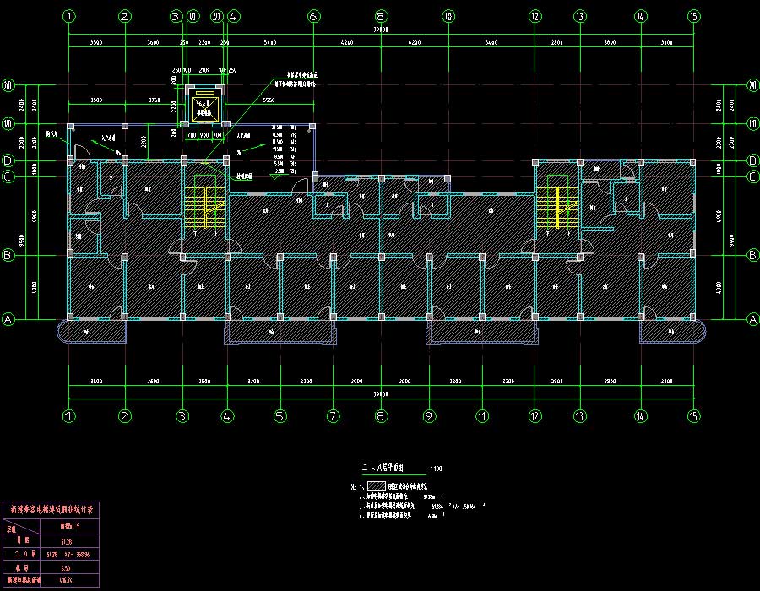Click grid axis bubble 6
Viewport: 760px width, 591px height.
[x=313, y=17]
